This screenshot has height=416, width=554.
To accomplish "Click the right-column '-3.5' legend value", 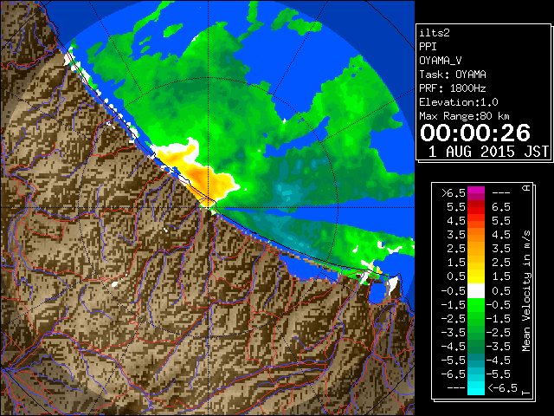I will [x=499, y=347].
